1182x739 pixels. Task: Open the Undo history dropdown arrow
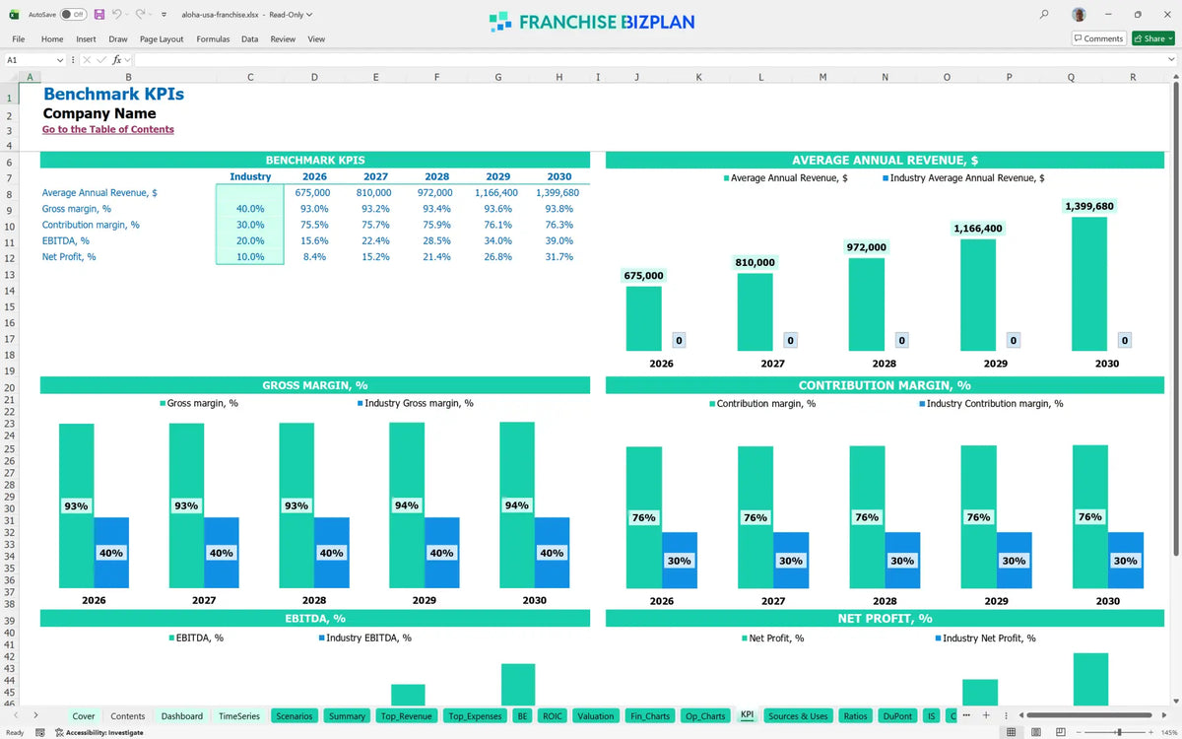128,15
